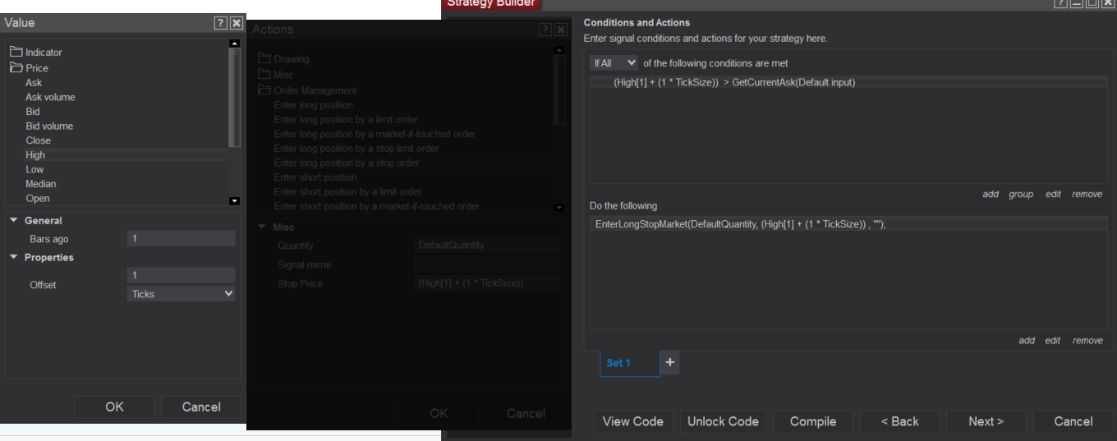1117x441 pixels.
Task: Select Enter long position by a stop limit order
Action: click(356, 149)
